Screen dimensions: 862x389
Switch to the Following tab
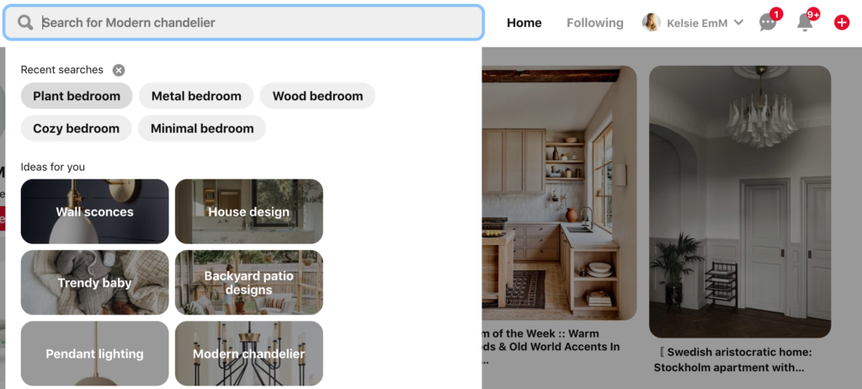(x=595, y=23)
